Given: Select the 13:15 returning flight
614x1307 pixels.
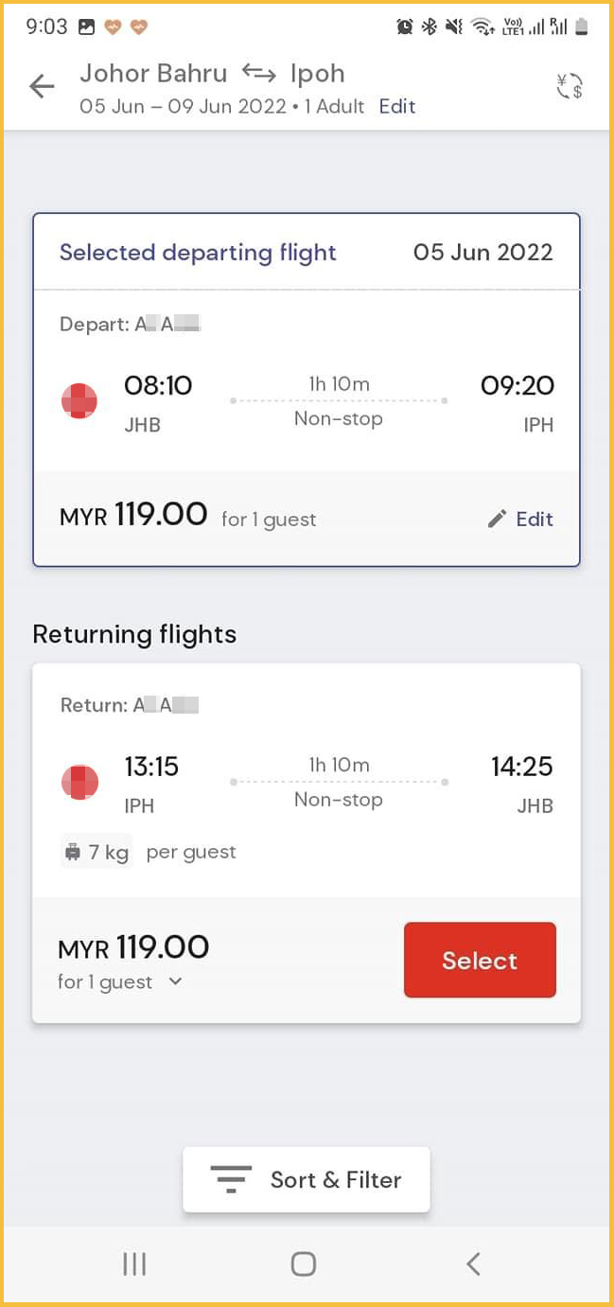Looking at the screenshot, I should coord(480,961).
